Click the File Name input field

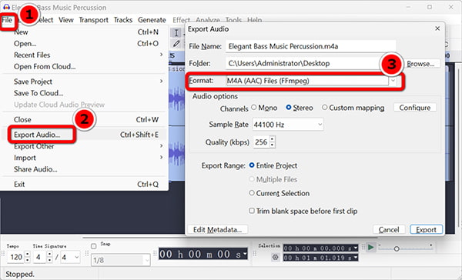(x=311, y=46)
